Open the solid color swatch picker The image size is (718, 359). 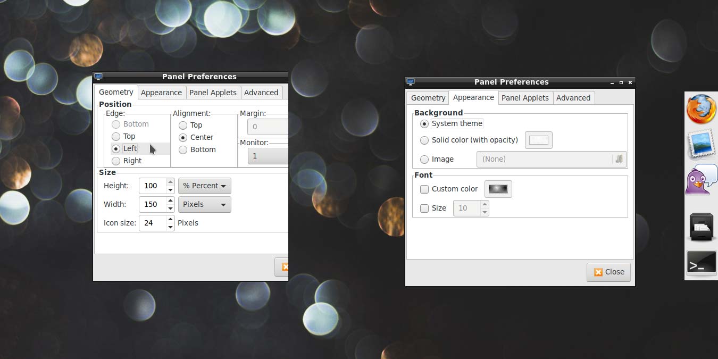pyautogui.click(x=538, y=140)
